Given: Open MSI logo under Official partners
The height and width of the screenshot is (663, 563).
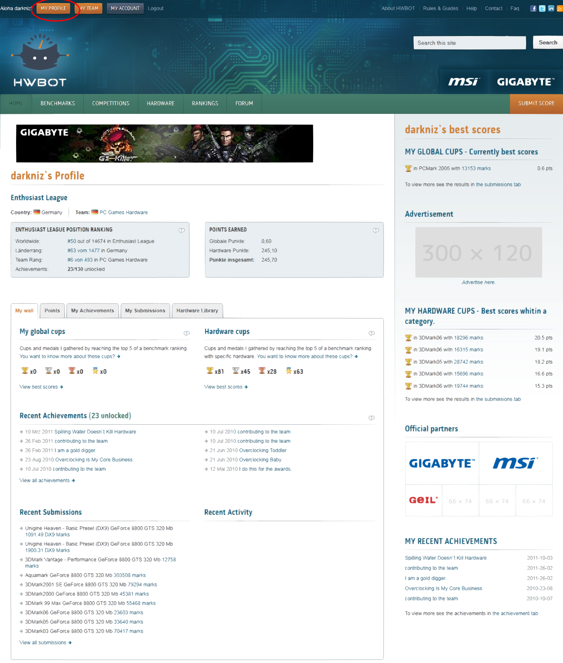Looking at the screenshot, I should point(516,463).
